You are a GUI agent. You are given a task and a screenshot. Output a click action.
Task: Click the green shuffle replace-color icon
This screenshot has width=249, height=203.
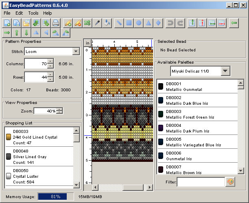click(x=87, y=23)
